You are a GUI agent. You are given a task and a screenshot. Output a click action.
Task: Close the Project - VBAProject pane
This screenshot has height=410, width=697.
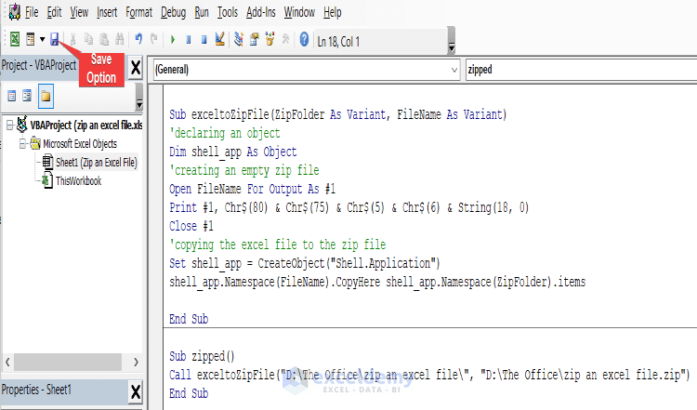(x=135, y=67)
